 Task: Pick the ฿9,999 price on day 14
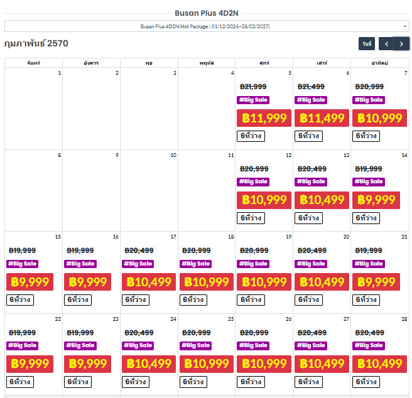(376, 200)
